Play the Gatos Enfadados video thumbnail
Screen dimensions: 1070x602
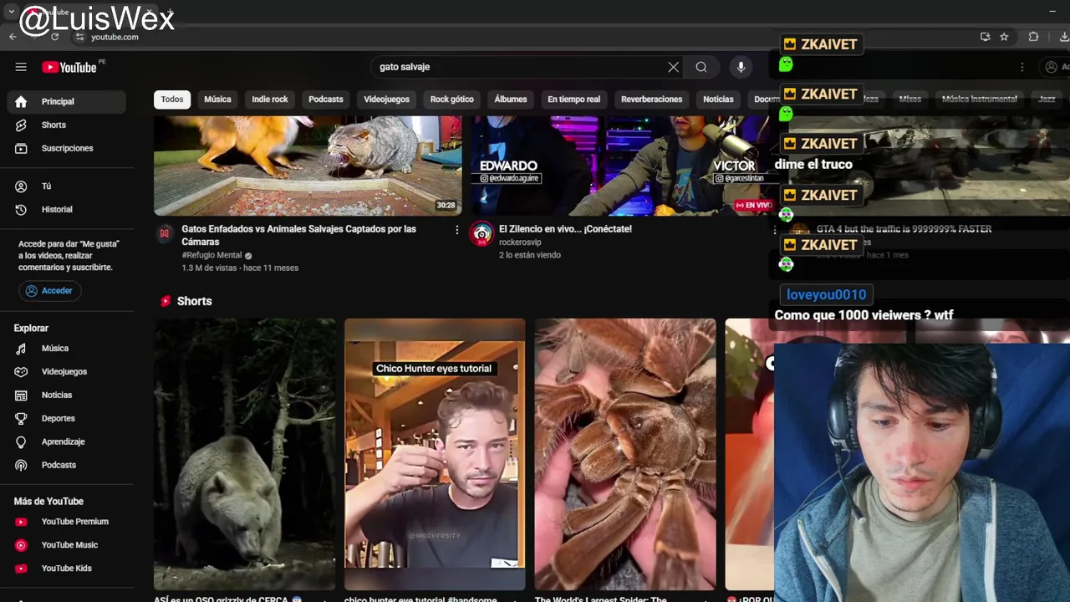click(308, 166)
